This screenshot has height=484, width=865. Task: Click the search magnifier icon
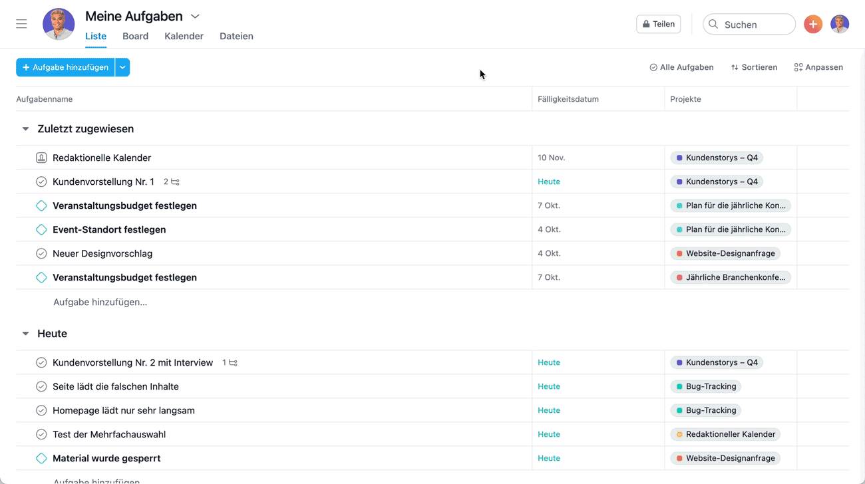click(713, 24)
